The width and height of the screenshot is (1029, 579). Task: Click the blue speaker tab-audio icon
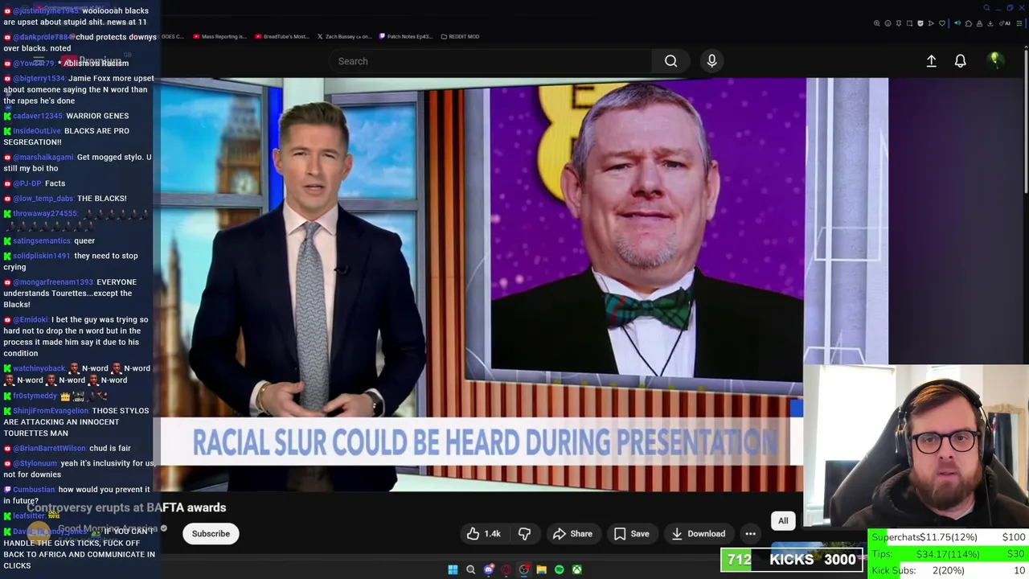[x=957, y=23]
